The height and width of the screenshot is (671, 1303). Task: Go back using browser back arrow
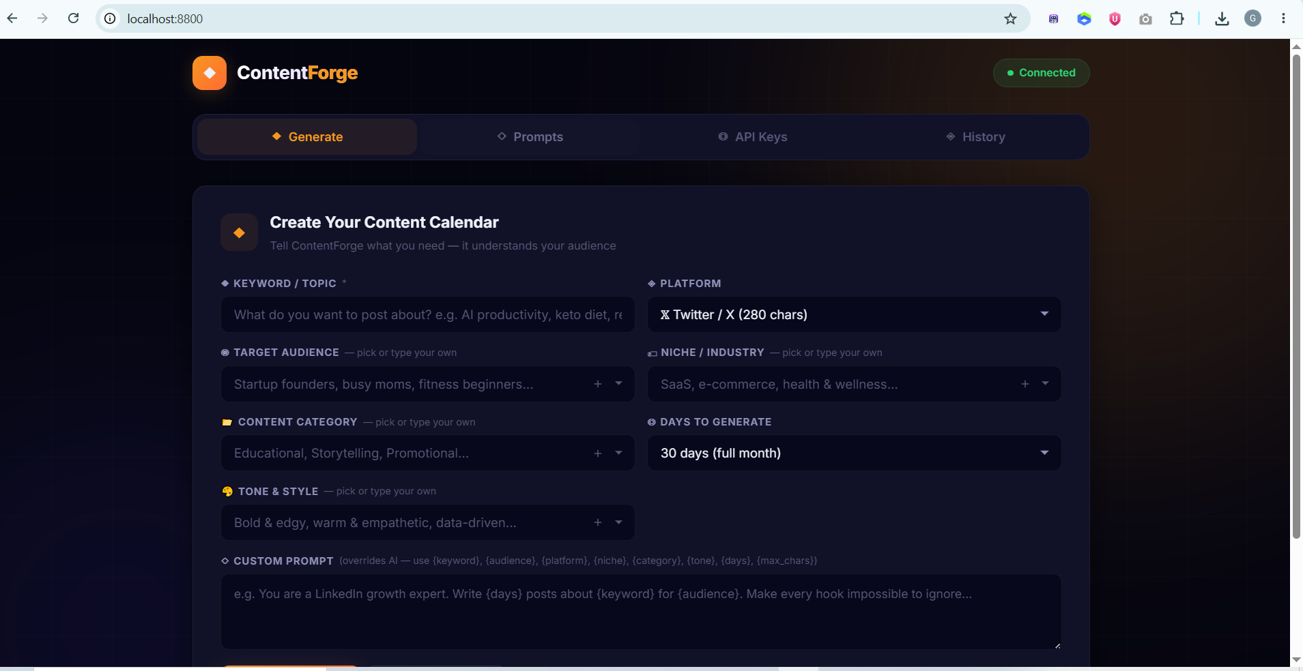click(x=12, y=18)
